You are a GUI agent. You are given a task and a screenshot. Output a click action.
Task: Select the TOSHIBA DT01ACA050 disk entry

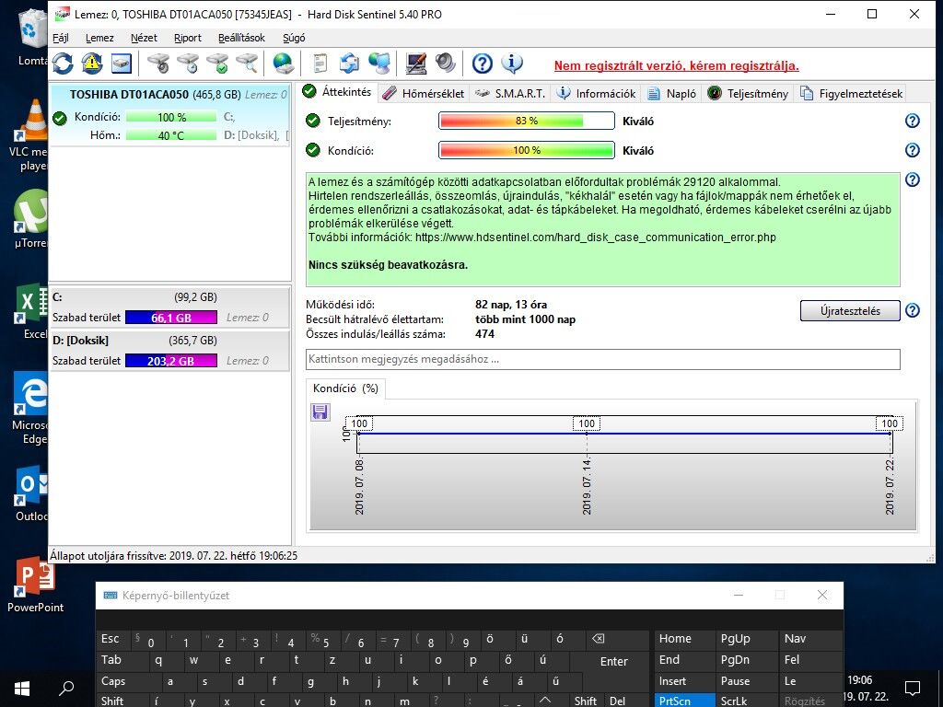coord(169,115)
